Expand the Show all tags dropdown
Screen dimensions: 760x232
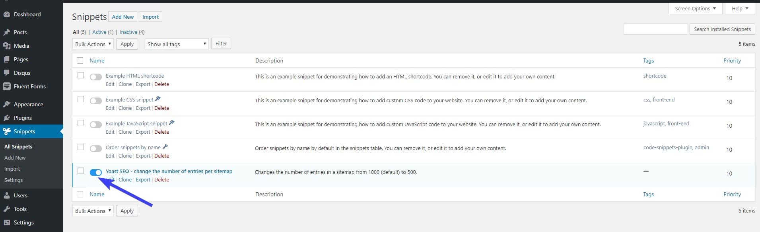pos(177,44)
